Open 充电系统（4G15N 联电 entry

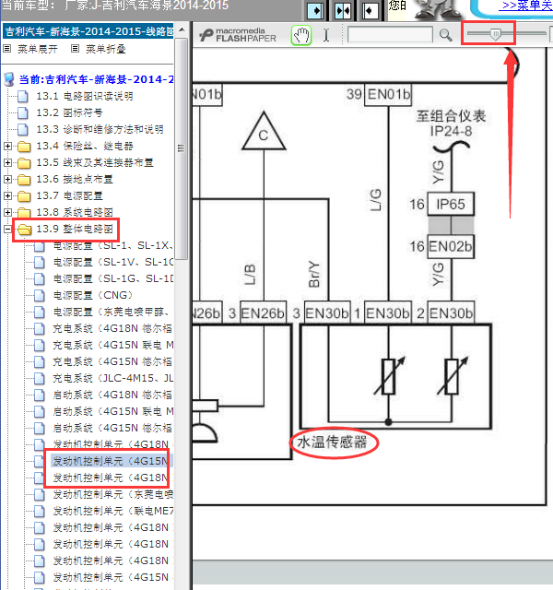[112, 345]
